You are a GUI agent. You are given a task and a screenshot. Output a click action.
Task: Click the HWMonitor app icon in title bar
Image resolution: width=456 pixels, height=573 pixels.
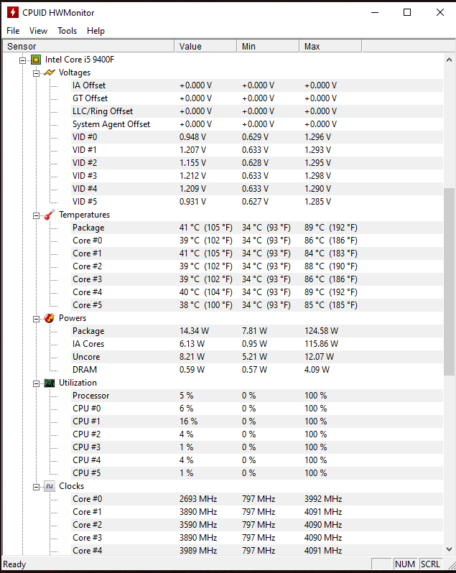click(x=13, y=12)
